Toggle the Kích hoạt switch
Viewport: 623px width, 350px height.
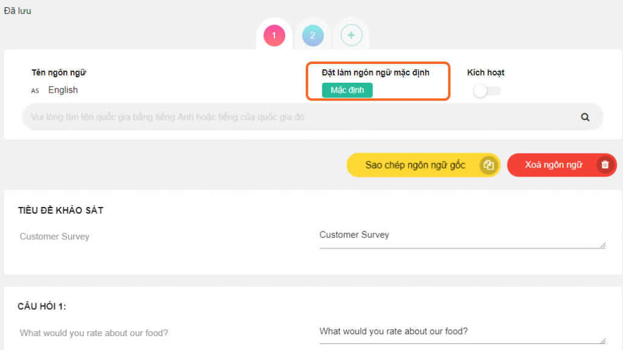[487, 91]
